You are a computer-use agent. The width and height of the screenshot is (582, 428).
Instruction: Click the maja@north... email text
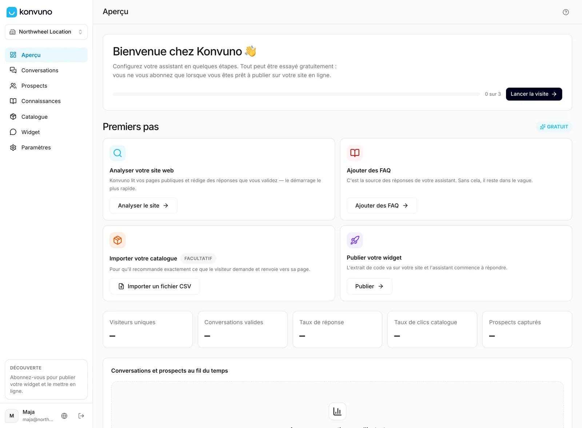pos(38,420)
